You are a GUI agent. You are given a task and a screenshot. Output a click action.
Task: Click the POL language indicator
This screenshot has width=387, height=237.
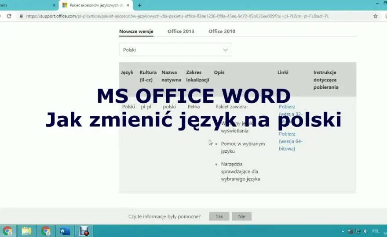(x=376, y=231)
